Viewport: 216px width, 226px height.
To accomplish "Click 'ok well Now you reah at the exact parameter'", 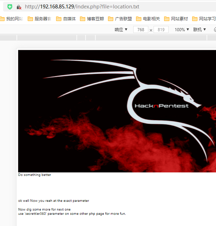I will point(54,201).
